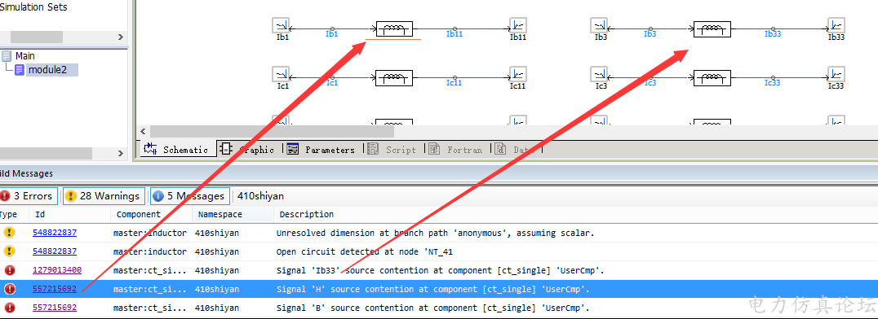This screenshot has width=878, height=319.
Task: Click the project tree panel scrollbar thumb
Action: tap(46, 153)
